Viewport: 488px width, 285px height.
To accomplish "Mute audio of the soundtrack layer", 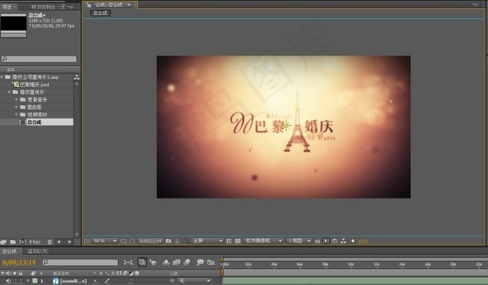I will click(x=8, y=280).
